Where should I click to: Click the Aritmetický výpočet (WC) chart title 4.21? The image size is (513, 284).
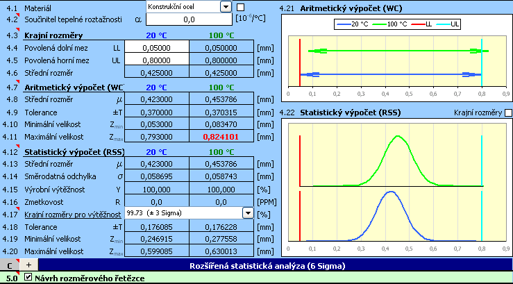351,8
